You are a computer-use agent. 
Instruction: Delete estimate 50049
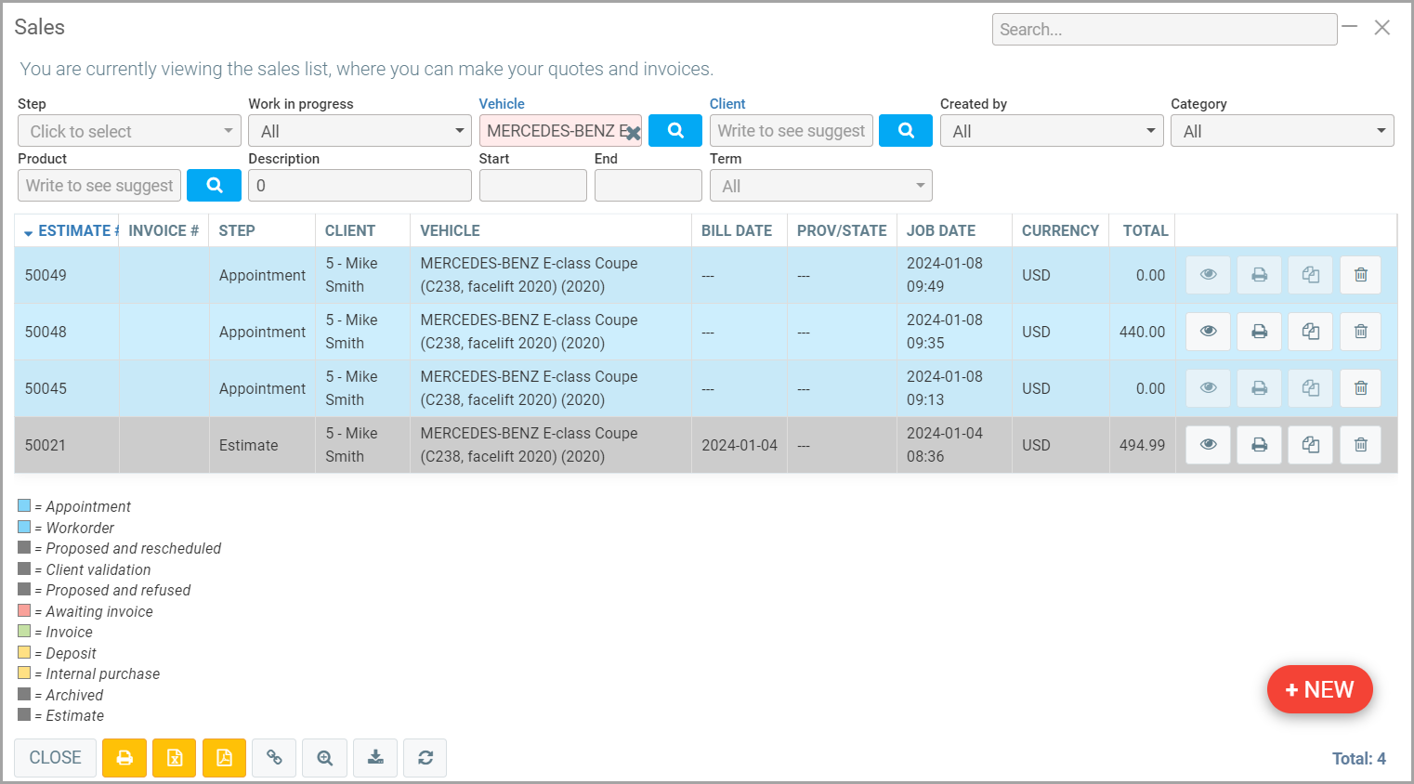point(1360,275)
